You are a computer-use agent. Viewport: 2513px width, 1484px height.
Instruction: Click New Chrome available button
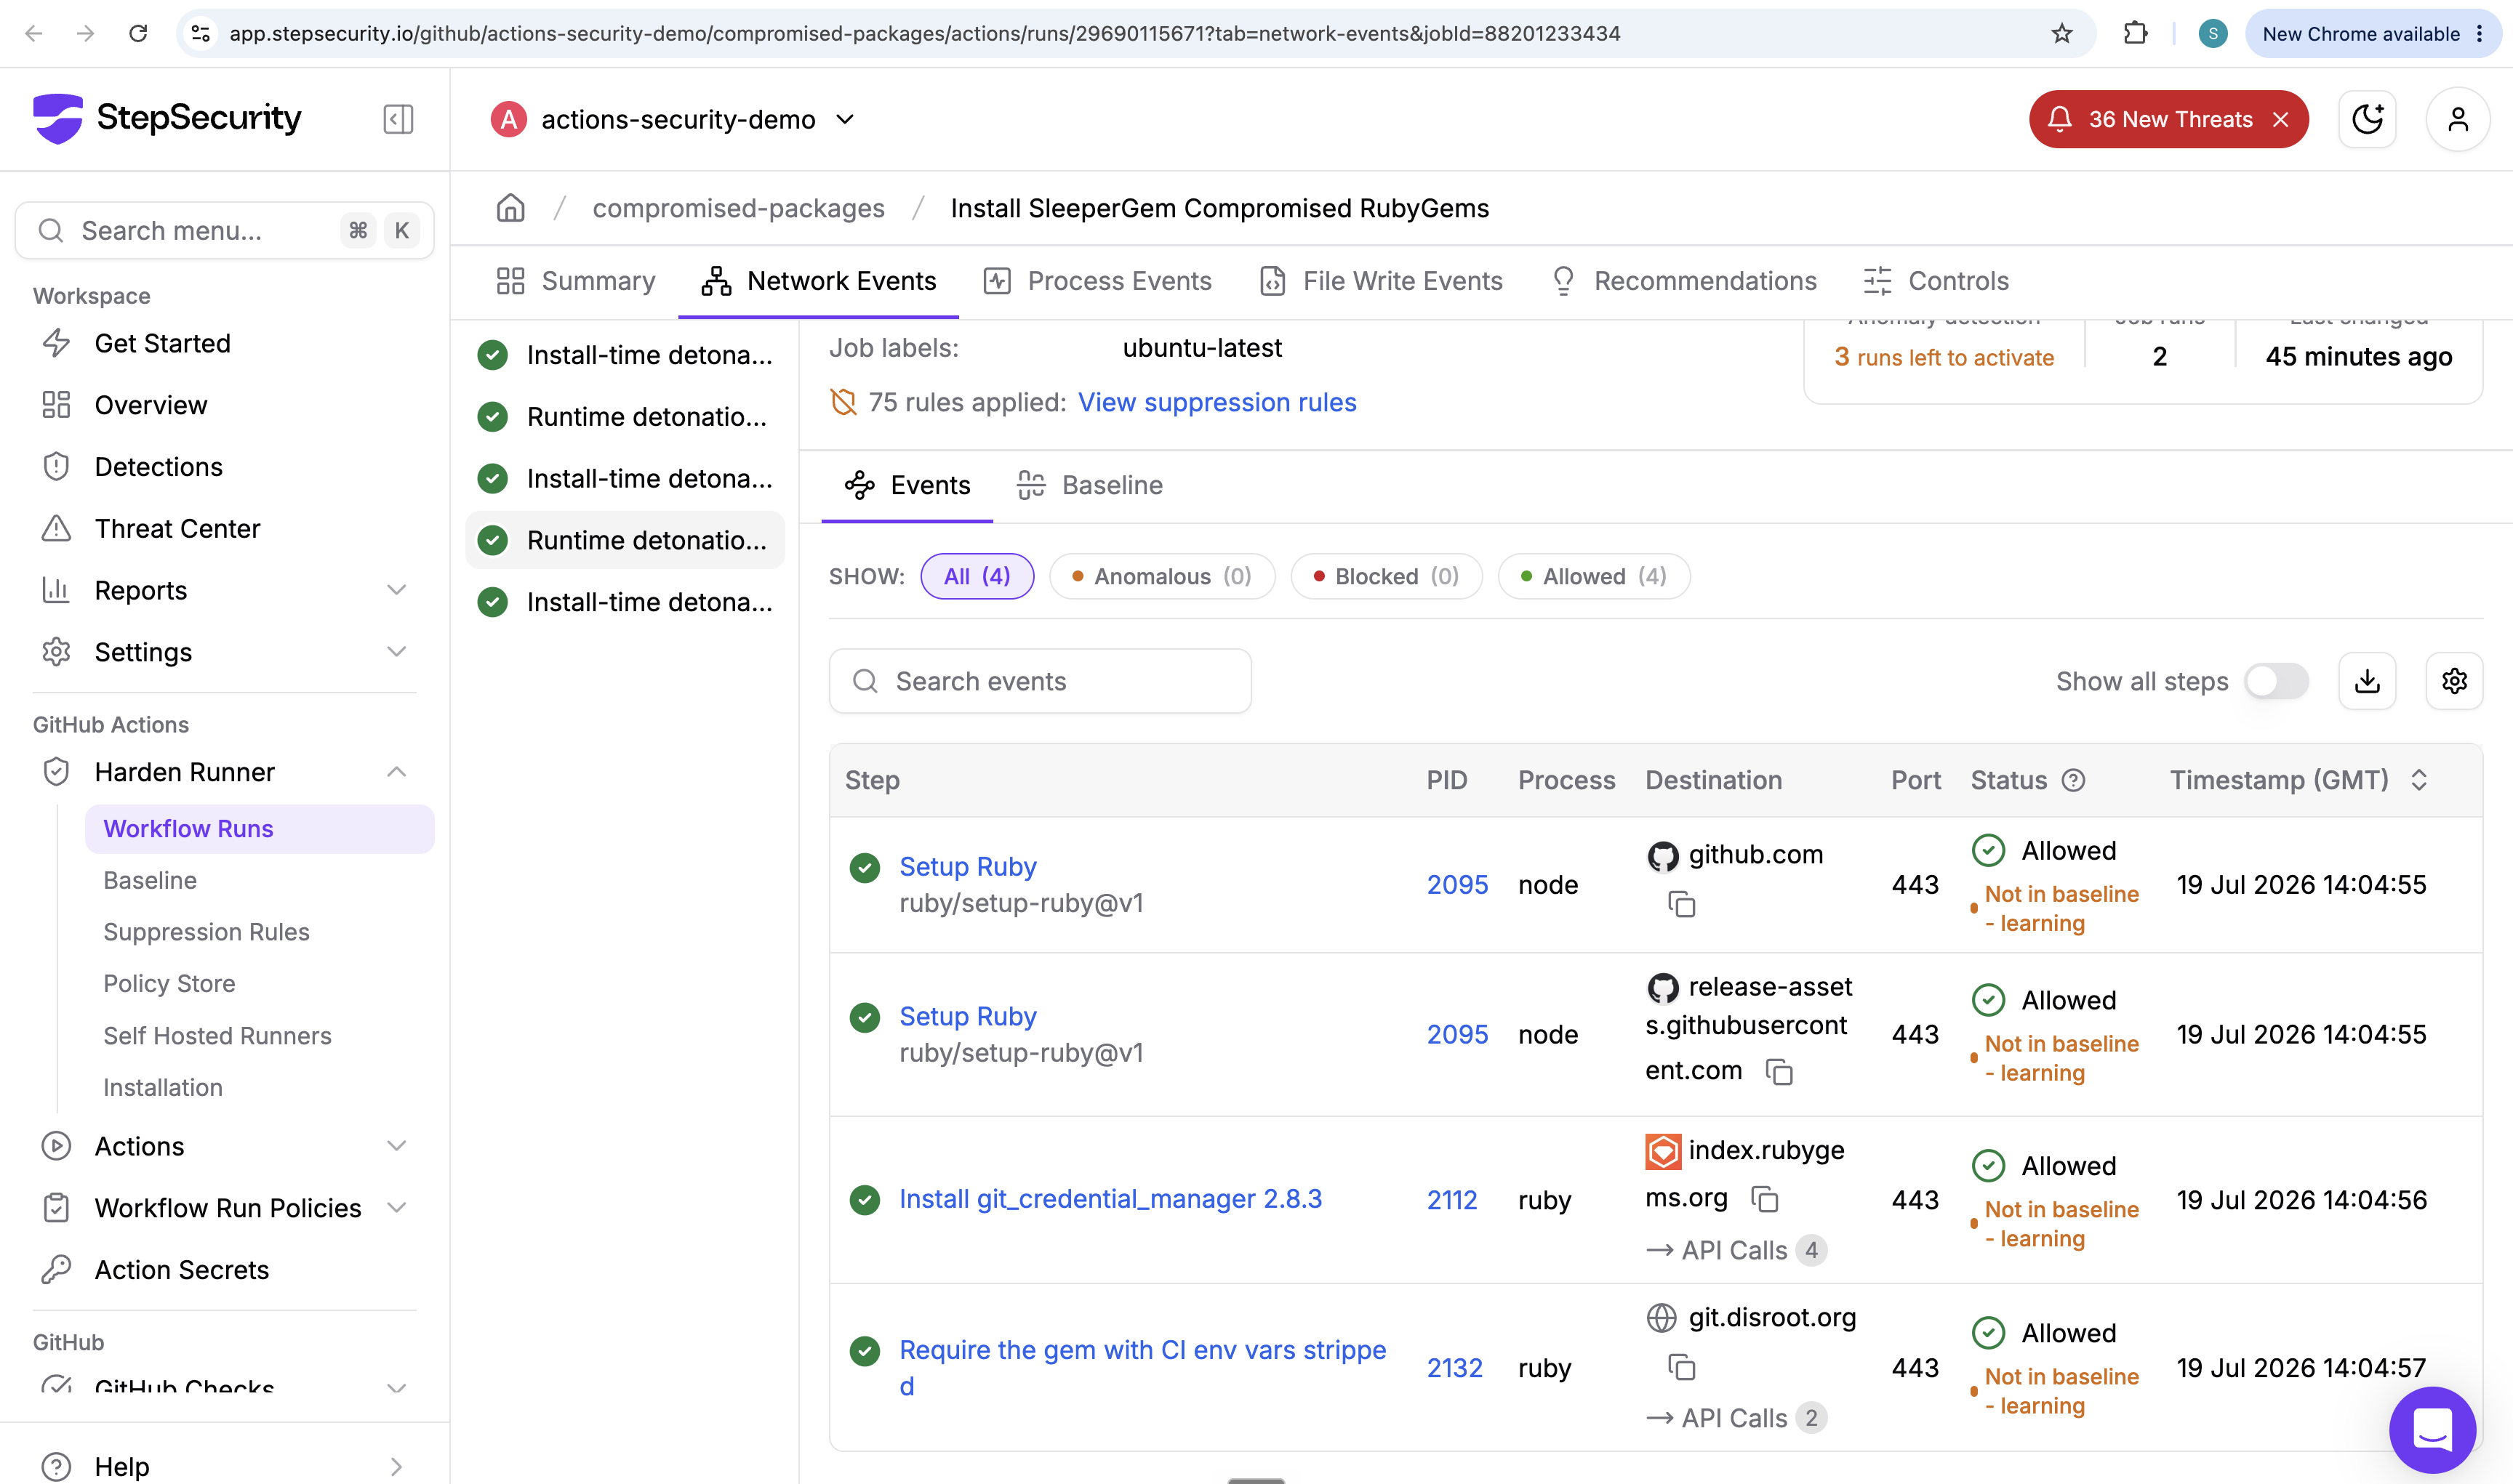(x=2373, y=33)
